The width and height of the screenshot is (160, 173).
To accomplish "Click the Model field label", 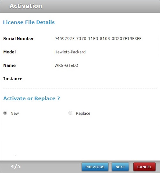I will (10, 52).
